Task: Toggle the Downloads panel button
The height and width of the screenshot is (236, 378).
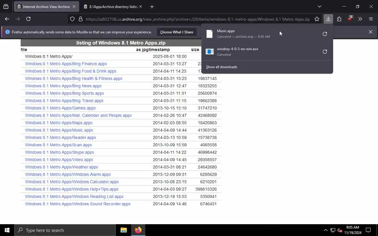Action: coord(328,19)
